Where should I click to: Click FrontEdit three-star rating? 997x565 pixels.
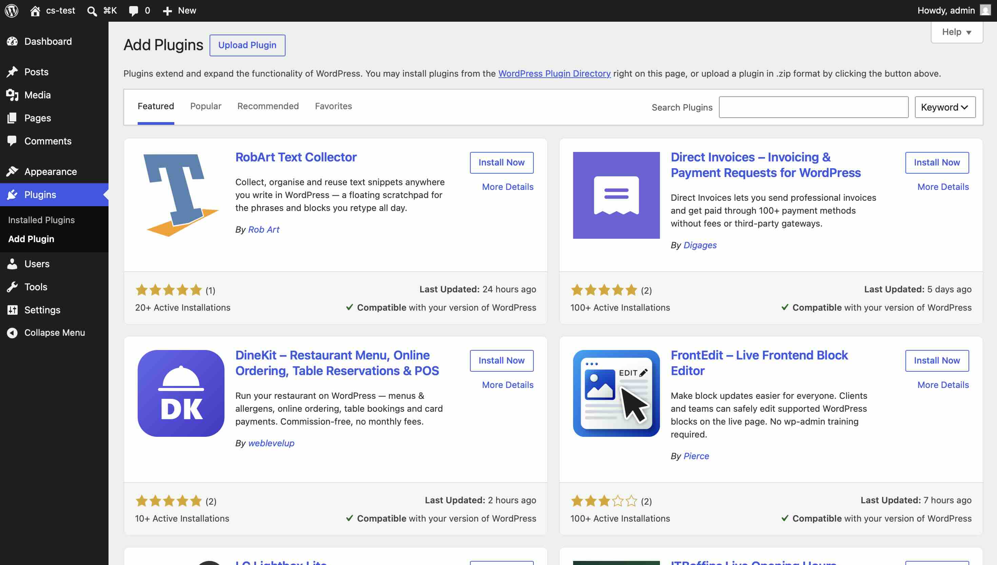[x=604, y=501]
